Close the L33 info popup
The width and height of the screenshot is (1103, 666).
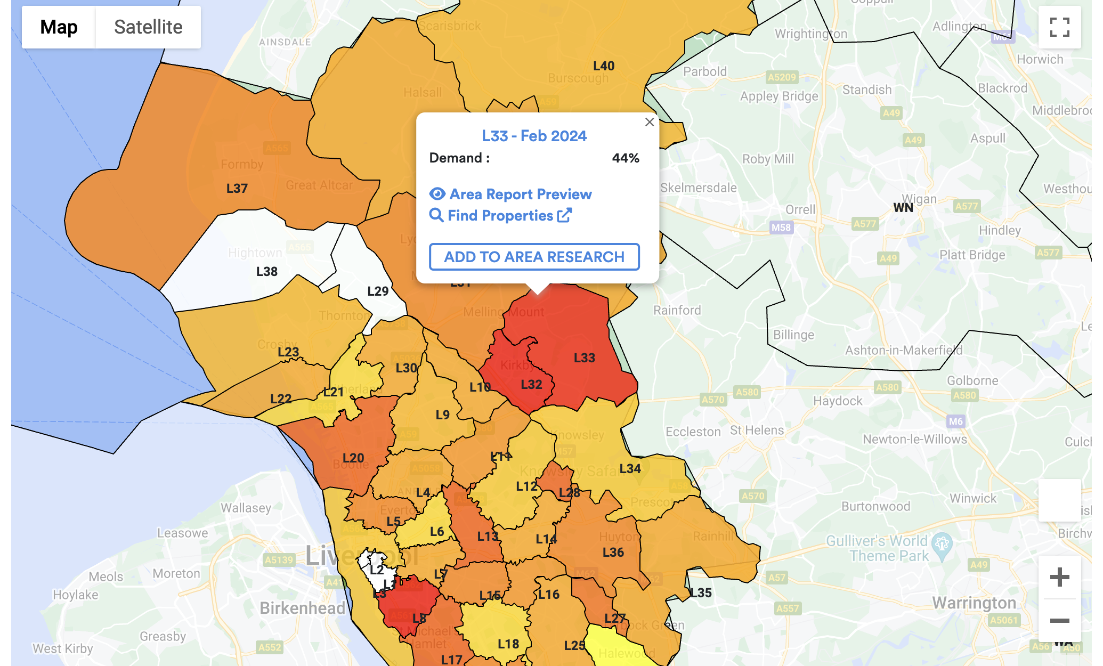click(x=649, y=122)
